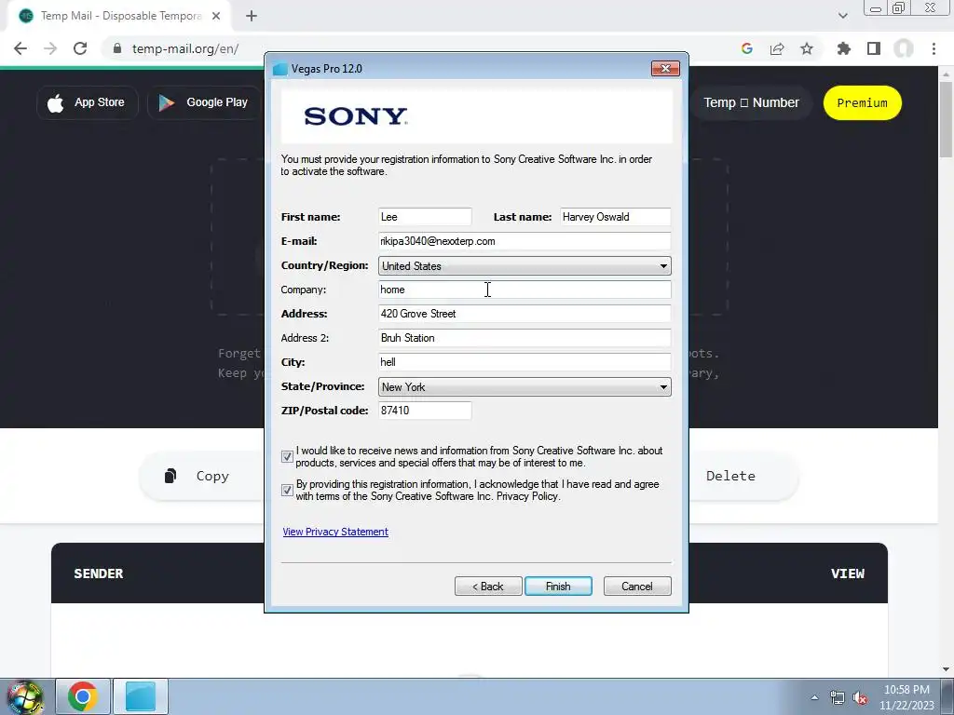Screen dimensions: 954x715
Task: Click the Chrome forward arrow
Action: click(x=50, y=48)
